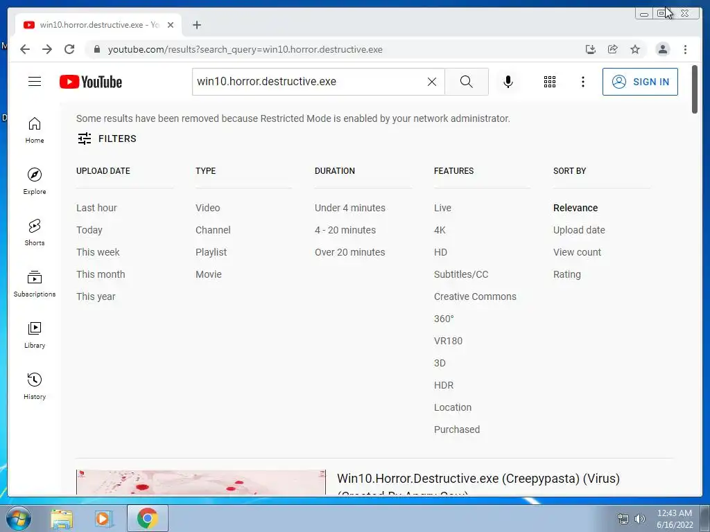710x532 pixels.
Task: Select duration Over 20 minutes
Action: click(350, 252)
